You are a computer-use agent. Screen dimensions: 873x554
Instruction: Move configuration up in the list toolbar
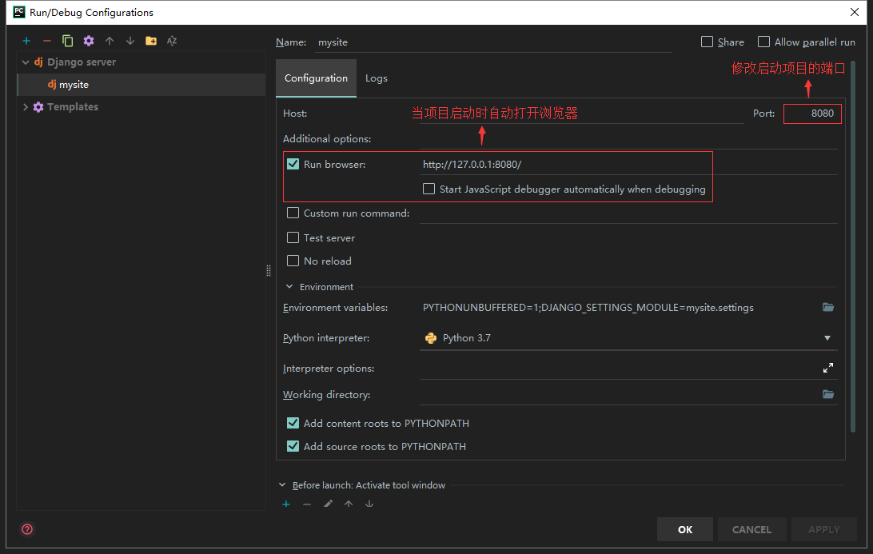(x=109, y=41)
